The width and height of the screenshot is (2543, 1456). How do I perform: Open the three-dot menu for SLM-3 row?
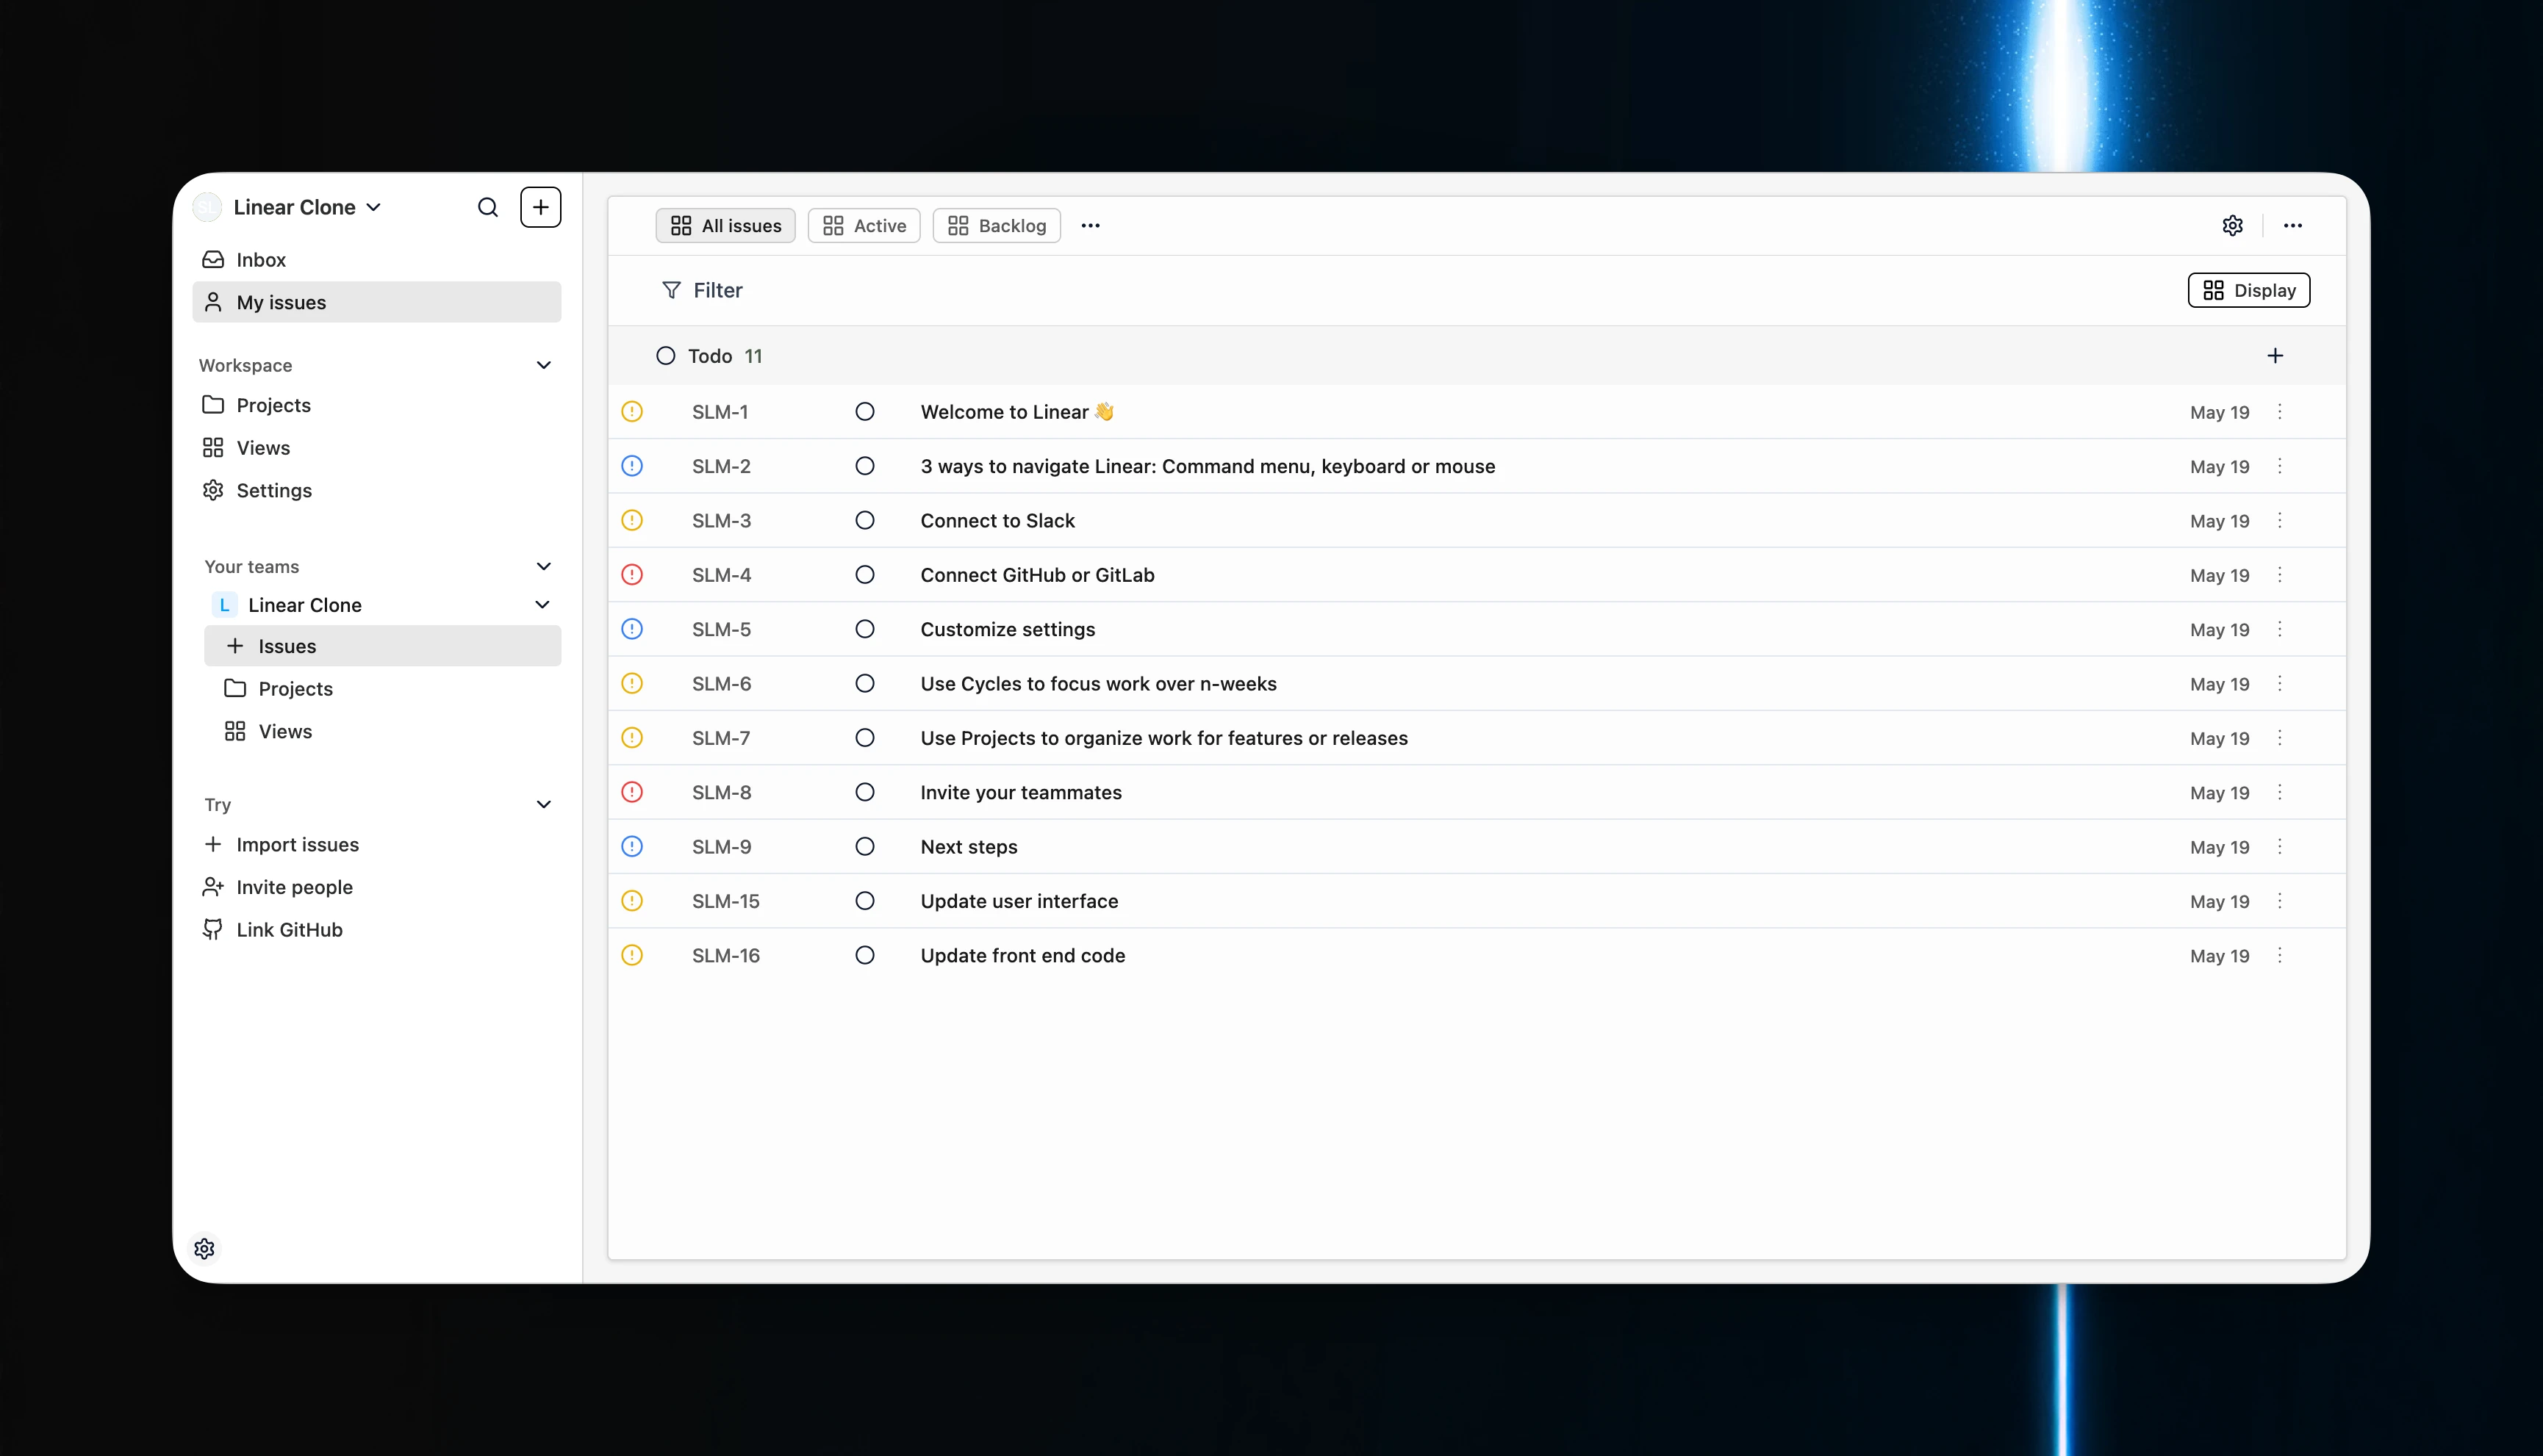(x=2279, y=521)
